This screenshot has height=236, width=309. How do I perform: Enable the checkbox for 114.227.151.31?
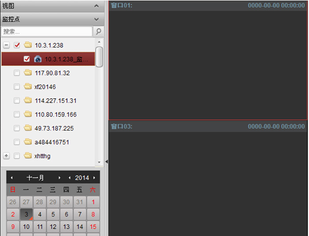point(17,101)
